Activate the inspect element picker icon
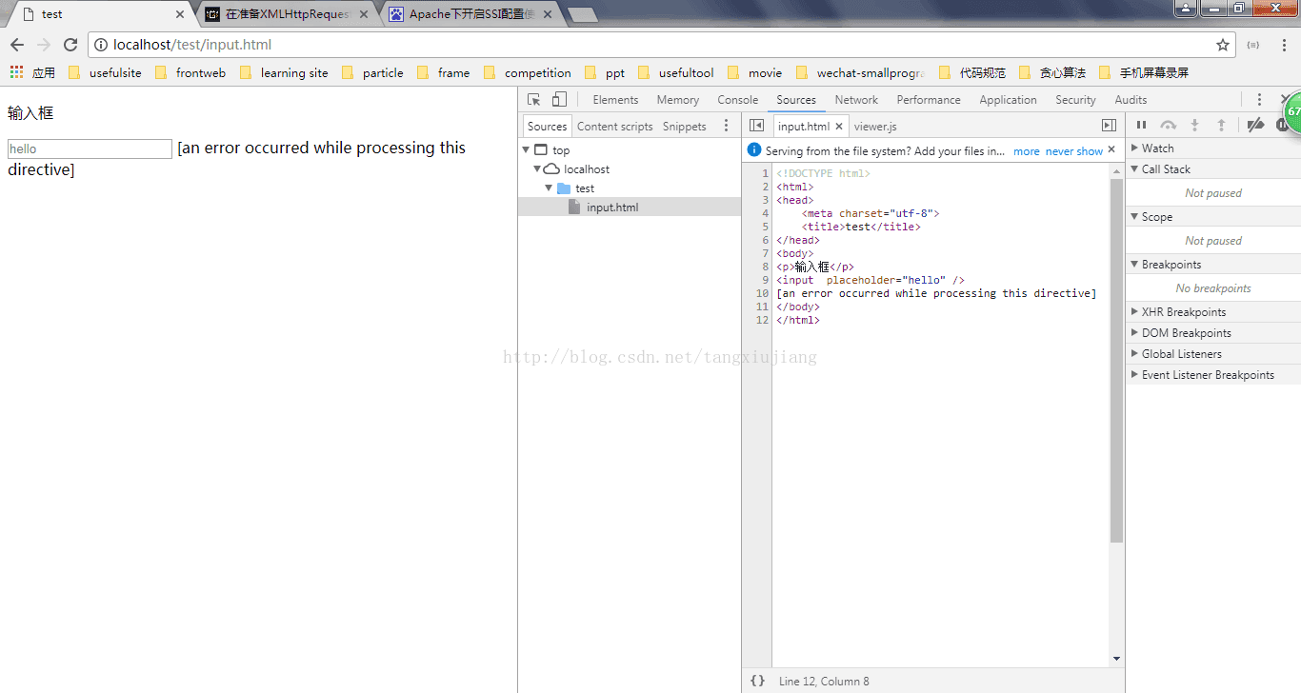1301x693 pixels. [534, 99]
